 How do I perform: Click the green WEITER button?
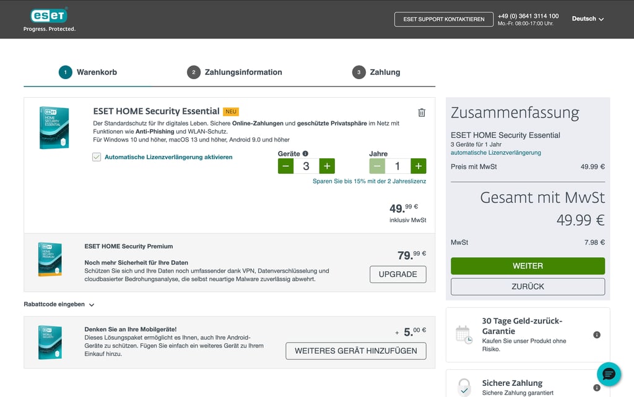tap(528, 266)
